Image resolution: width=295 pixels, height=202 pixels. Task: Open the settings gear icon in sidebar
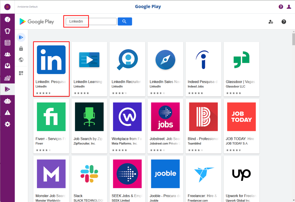tap(7, 124)
